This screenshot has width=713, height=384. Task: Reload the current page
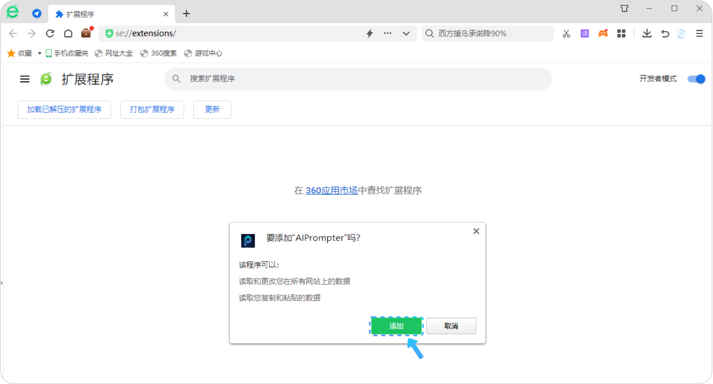tap(50, 33)
